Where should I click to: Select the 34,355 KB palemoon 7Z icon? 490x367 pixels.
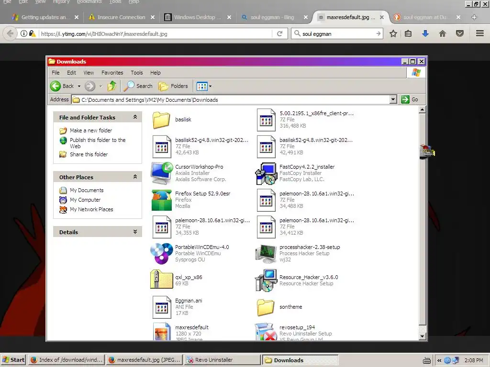(x=162, y=227)
